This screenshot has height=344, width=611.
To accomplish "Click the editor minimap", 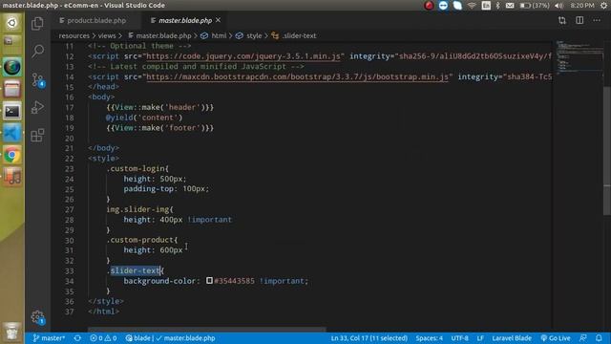I will tap(579, 56).
